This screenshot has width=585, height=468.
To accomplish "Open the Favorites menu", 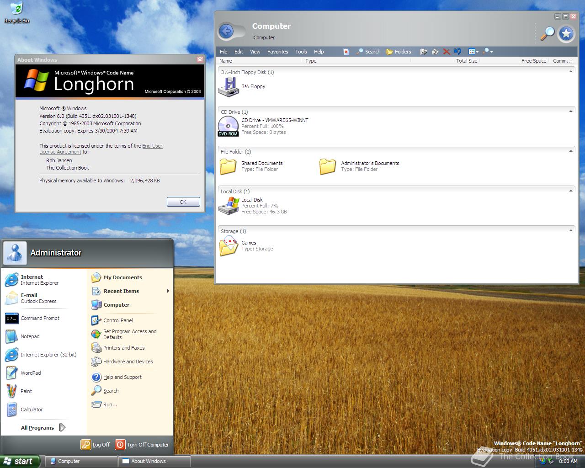I will point(277,52).
